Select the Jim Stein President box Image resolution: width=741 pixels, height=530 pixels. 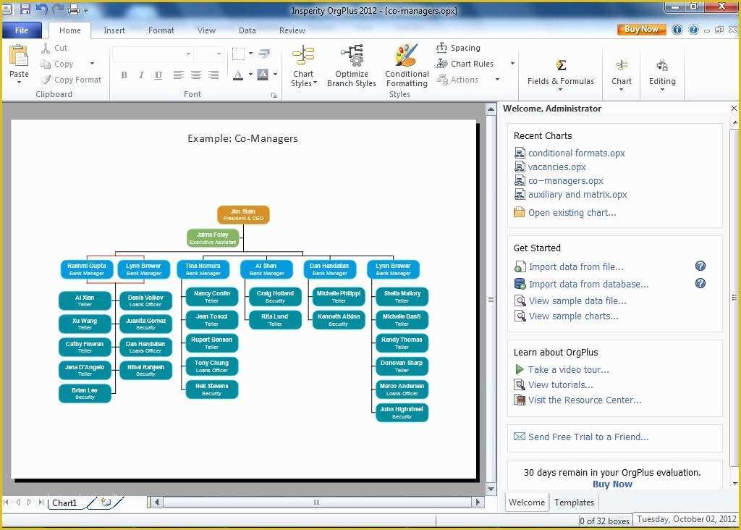[243, 214]
